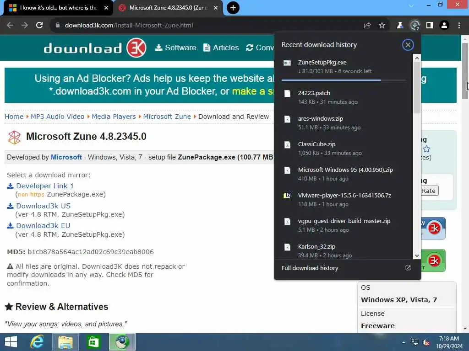469x351 pixels.
Task: Click the browser taskbar icon
Action: click(x=122, y=342)
